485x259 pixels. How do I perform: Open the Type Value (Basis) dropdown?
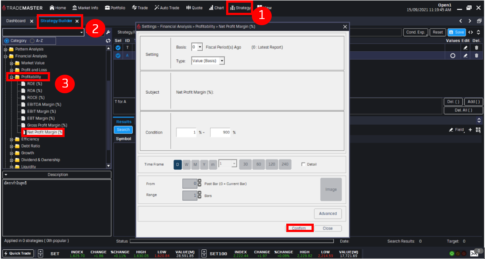point(208,61)
